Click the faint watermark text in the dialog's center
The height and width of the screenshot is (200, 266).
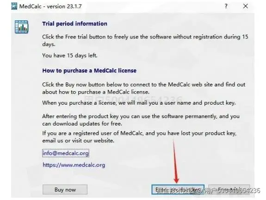(133, 99)
